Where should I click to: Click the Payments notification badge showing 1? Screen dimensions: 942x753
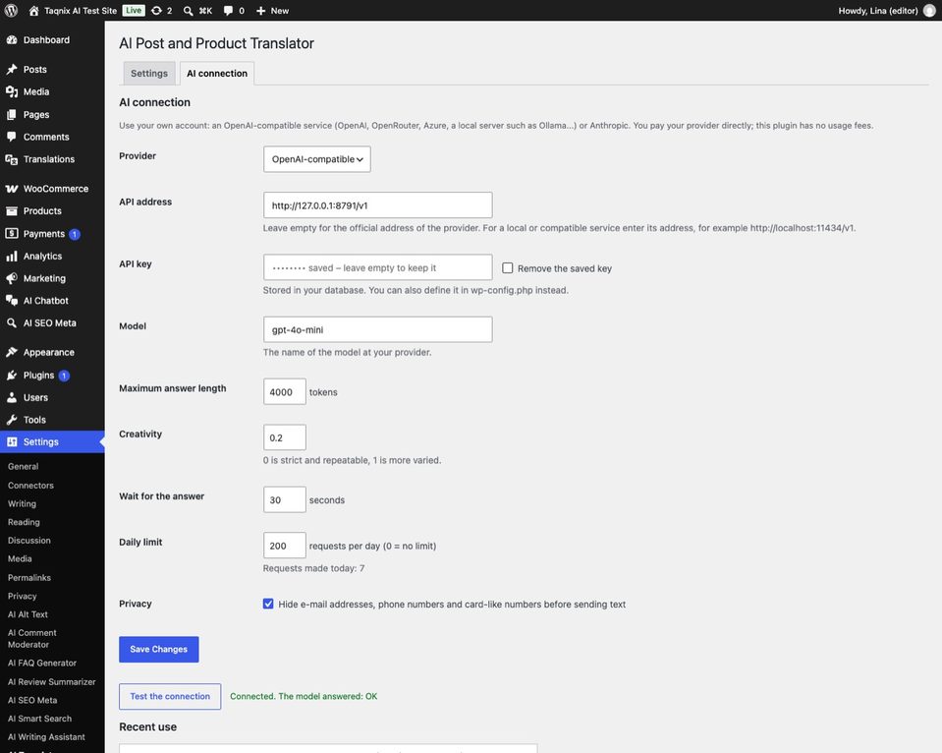[x=75, y=234]
